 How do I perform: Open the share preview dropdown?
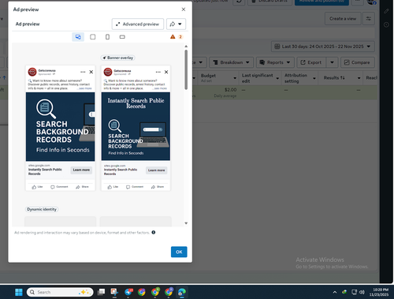pyautogui.click(x=176, y=24)
